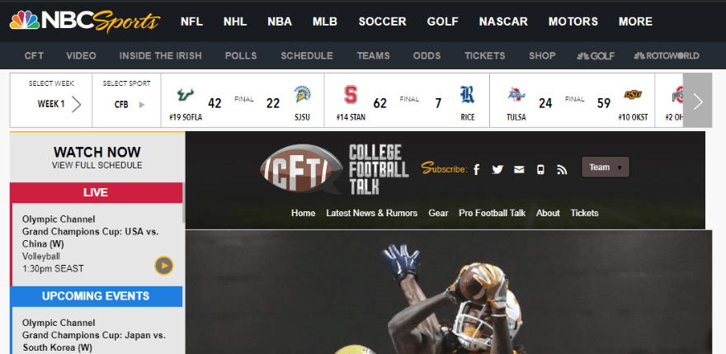The width and height of the screenshot is (726, 354).
Task: Advance the scoreboard with the right arrow
Action: pos(698,101)
